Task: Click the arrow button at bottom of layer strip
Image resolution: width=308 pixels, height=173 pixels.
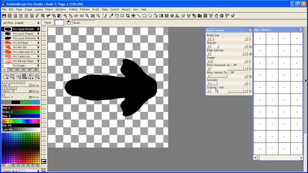Action: pyautogui.click(x=44, y=161)
